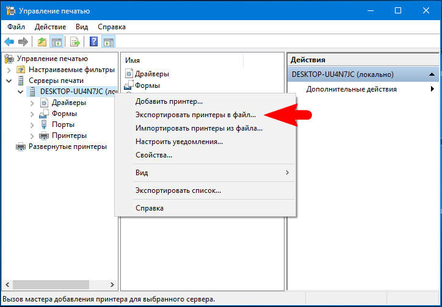This screenshot has height=307, width=442.
Task: Open the Действие menu
Action: tap(50, 27)
